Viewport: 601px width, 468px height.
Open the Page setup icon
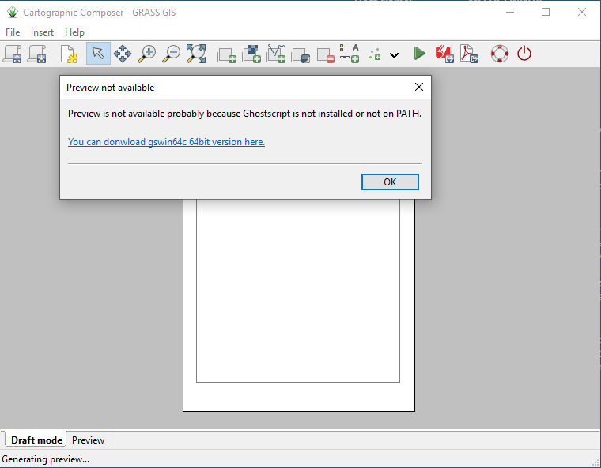(69, 54)
